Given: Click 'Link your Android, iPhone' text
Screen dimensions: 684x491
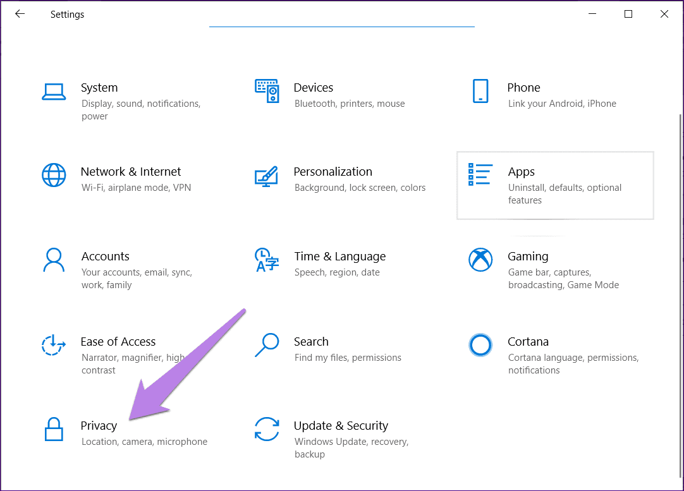Looking at the screenshot, I should click(x=562, y=104).
